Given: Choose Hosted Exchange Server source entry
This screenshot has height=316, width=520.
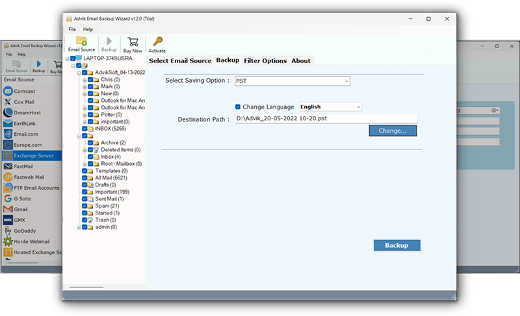Looking at the screenshot, I should (x=38, y=252).
